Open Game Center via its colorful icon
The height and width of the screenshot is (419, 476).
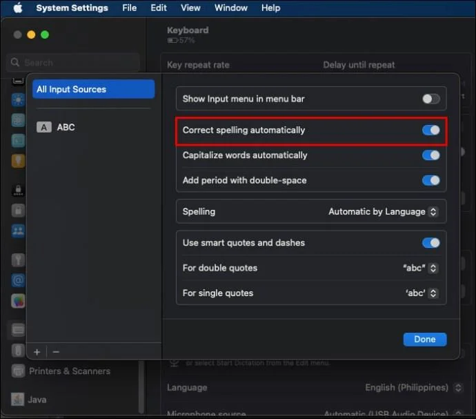[18, 301]
